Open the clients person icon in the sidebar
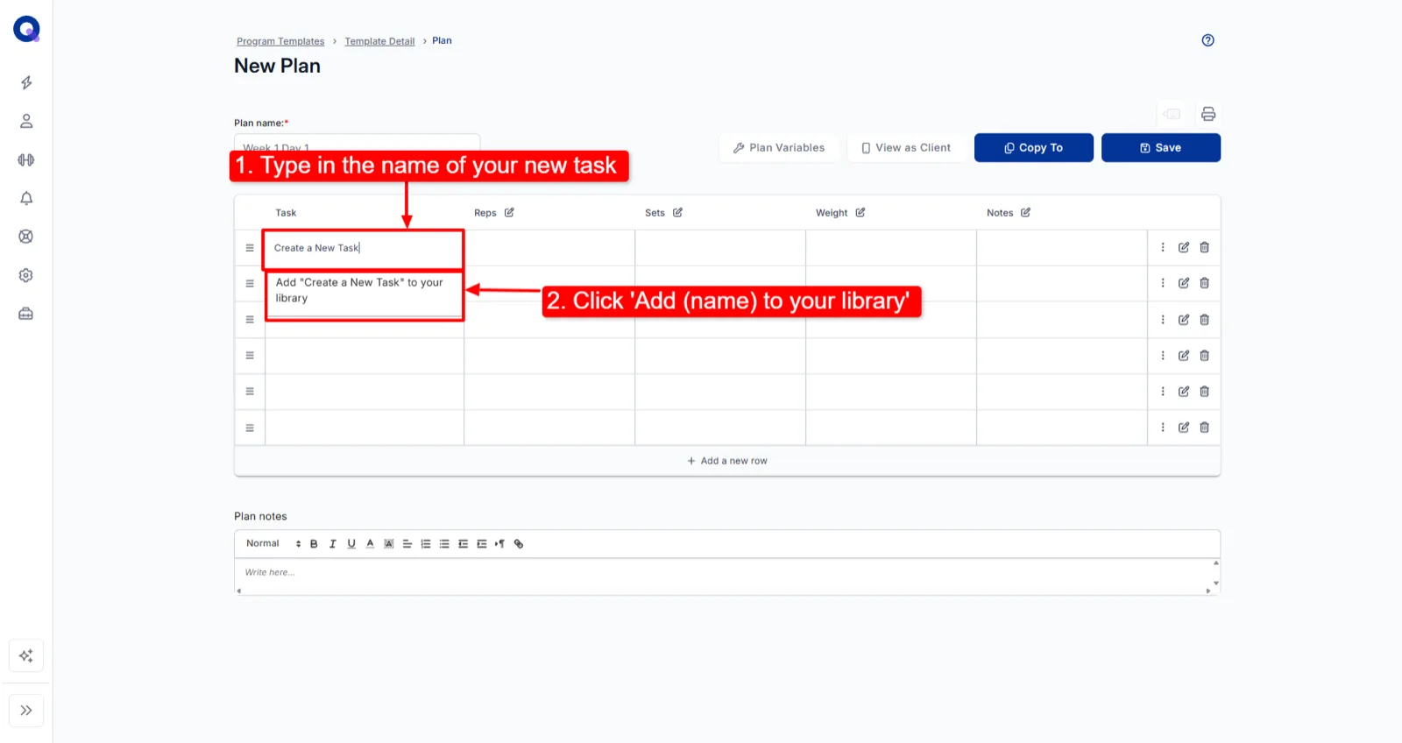 pyautogui.click(x=26, y=121)
